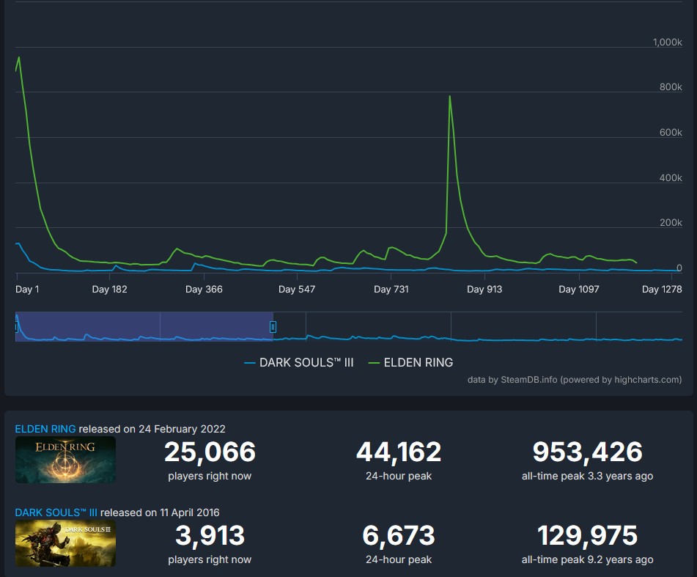Select the 953,426 all-time peak value
This screenshot has height=577, width=697.
[588, 452]
